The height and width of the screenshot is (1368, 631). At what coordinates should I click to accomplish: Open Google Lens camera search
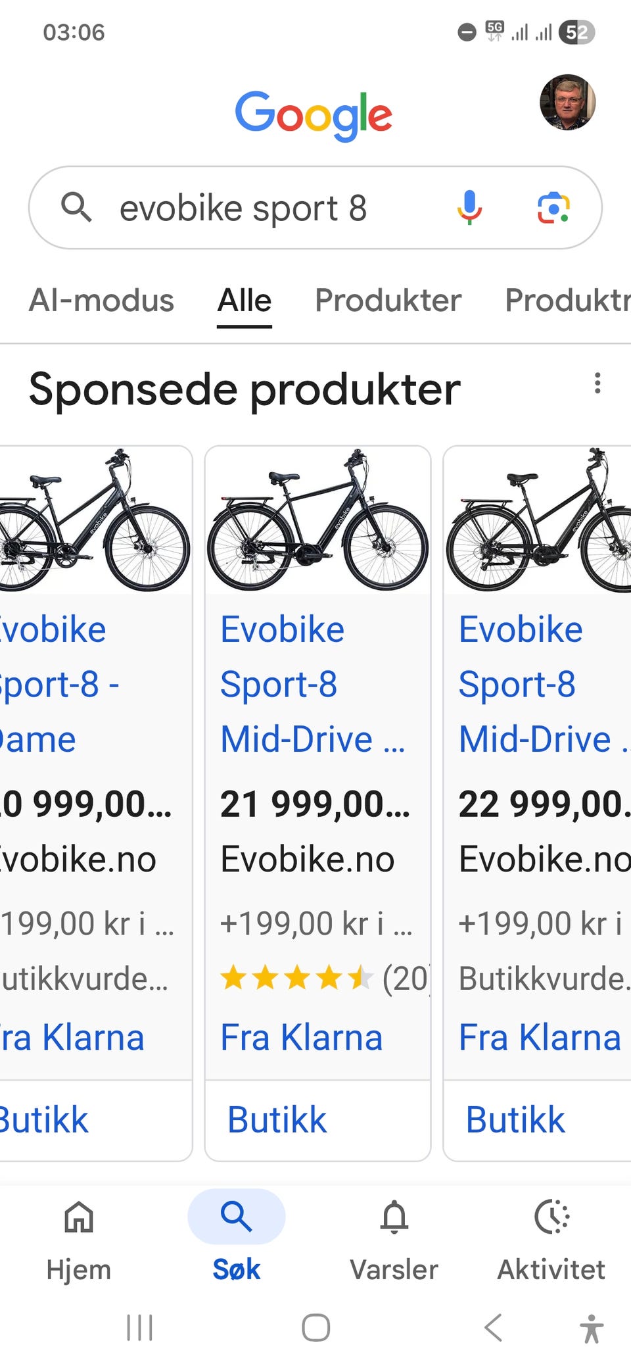click(553, 208)
